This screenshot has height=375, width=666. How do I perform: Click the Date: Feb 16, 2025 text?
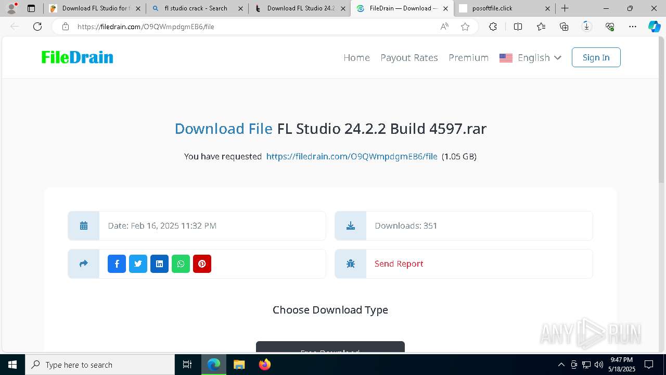pos(162,226)
